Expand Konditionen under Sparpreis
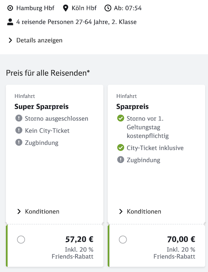The width and height of the screenshot is (208, 272). point(140,211)
